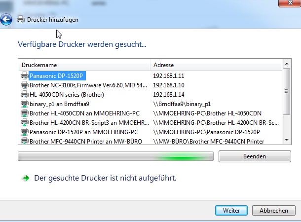
Task: Click shared printer icon of binary_p1 row
Action: 25,104
